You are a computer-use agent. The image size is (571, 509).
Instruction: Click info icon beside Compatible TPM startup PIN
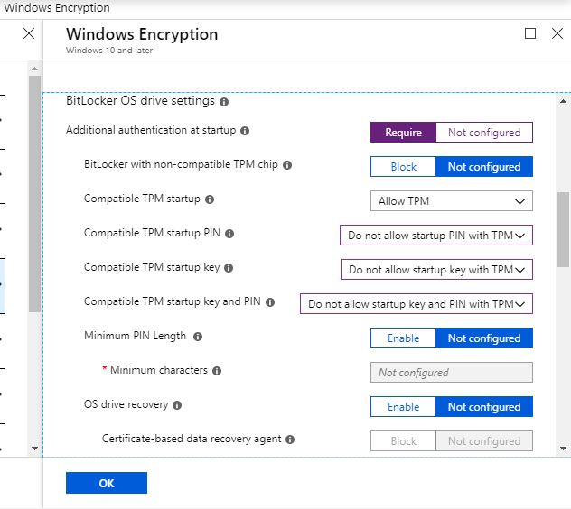pos(229,234)
